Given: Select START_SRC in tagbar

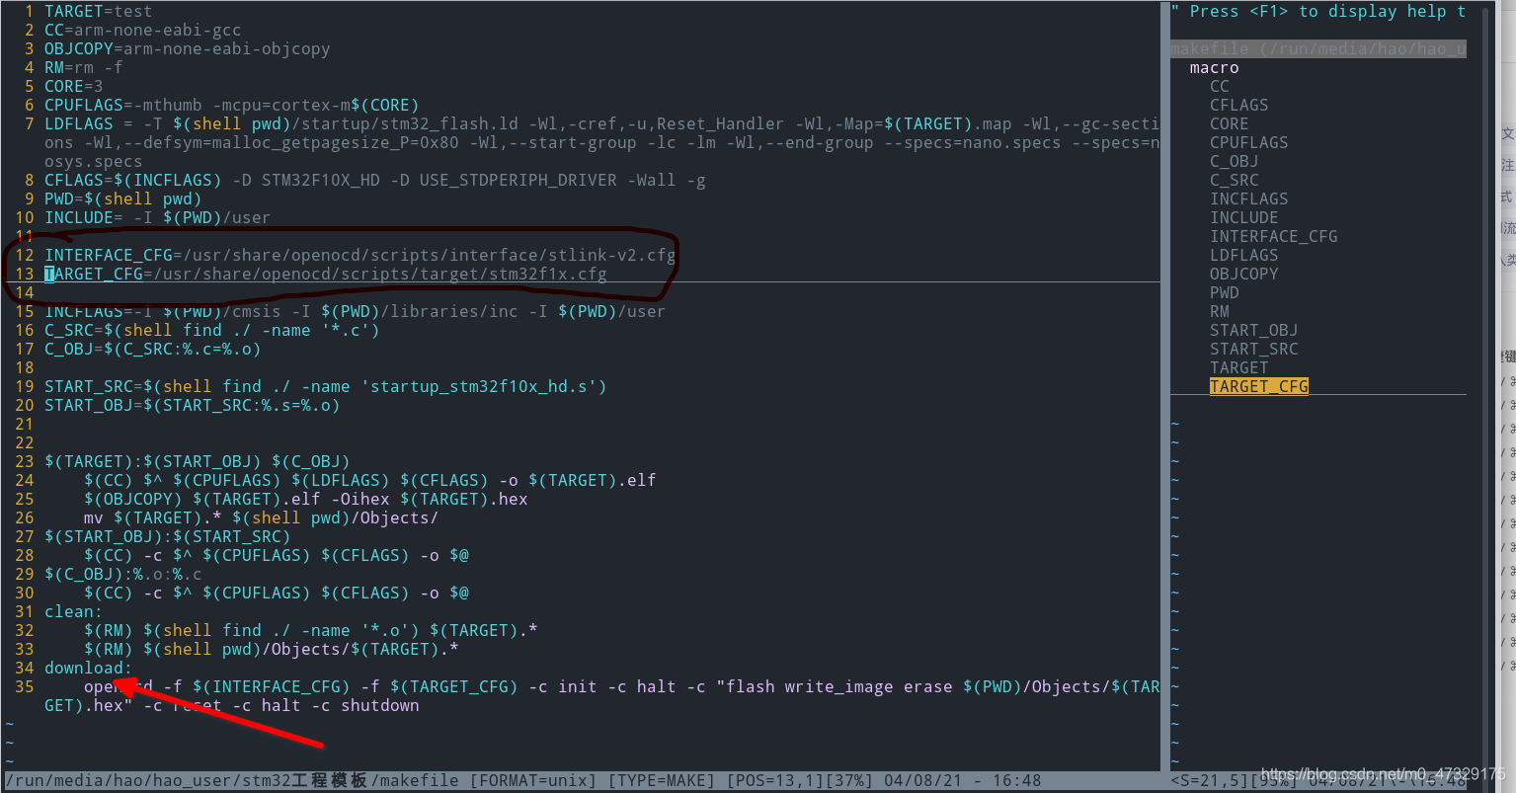Looking at the screenshot, I should pyautogui.click(x=1253, y=349).
